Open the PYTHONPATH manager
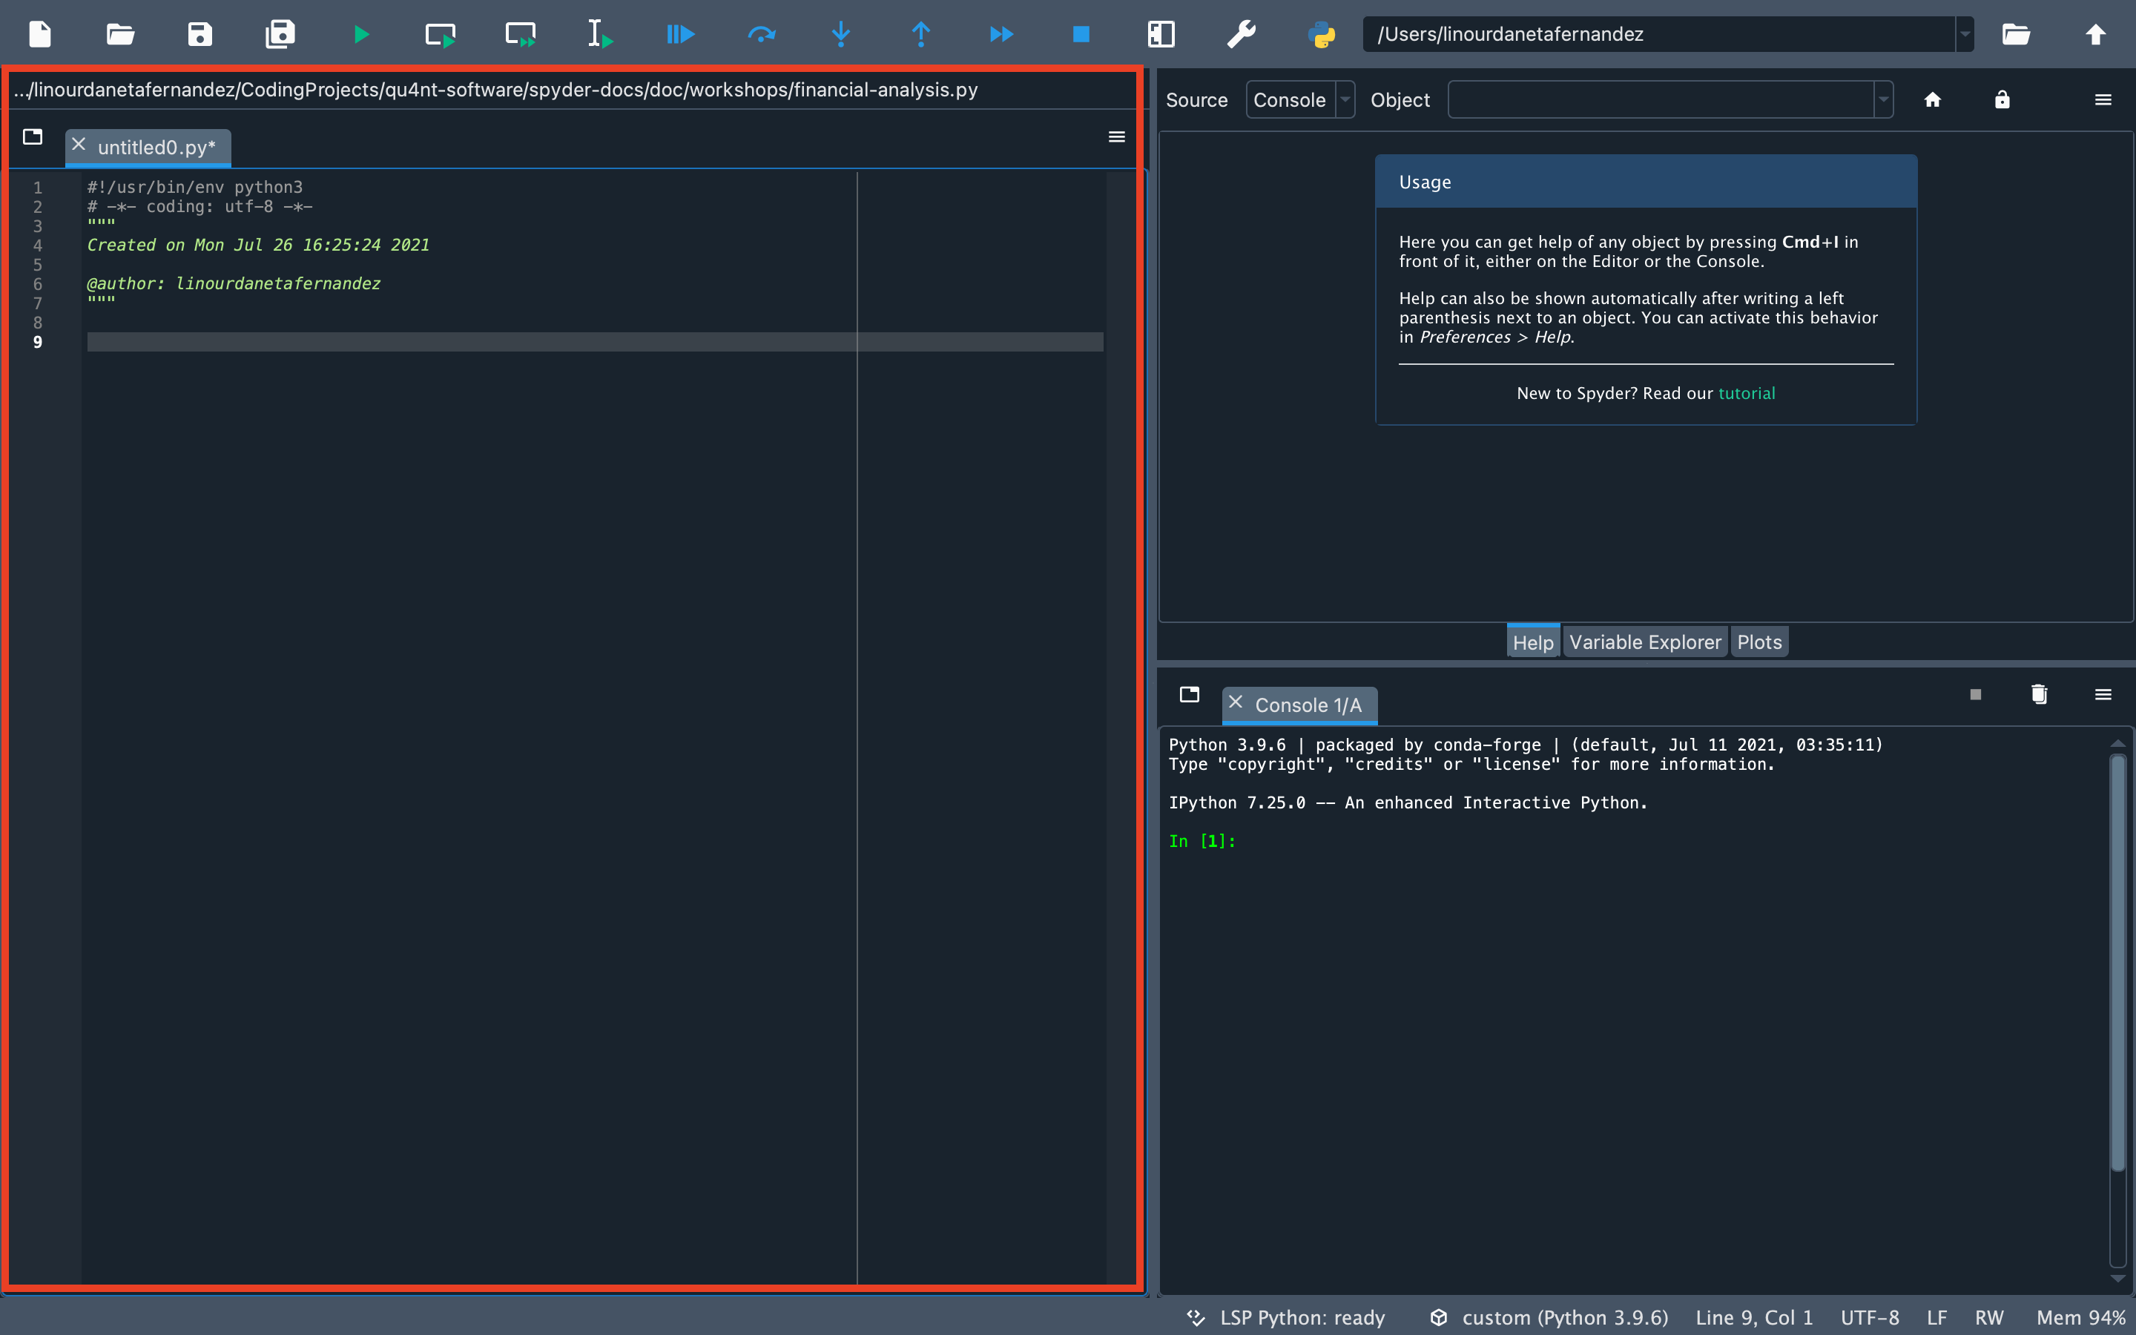2136x1335 pixels. 1322,36
